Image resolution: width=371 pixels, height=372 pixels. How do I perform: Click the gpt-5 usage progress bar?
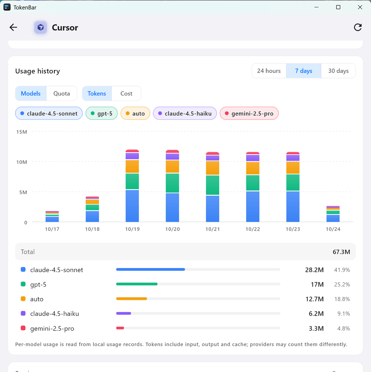coord(198,284)
